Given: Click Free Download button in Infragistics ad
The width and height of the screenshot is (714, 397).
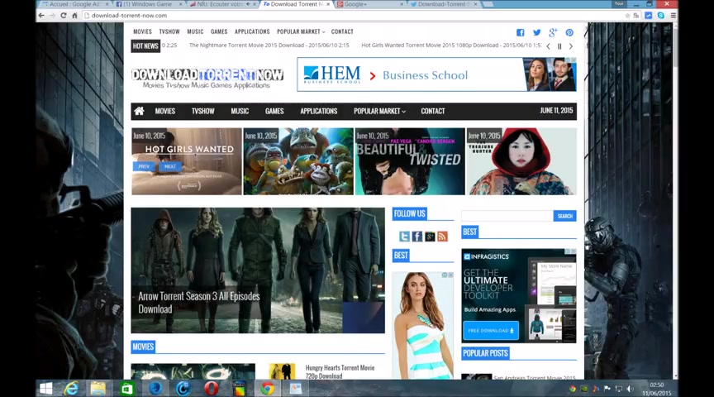Looking at the screenshot, I should [x=491, y=331].
